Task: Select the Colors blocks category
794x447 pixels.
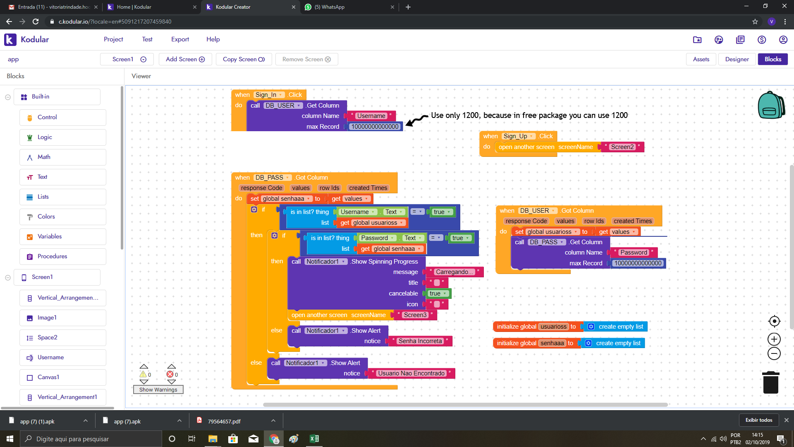Action: coord(62,216)
